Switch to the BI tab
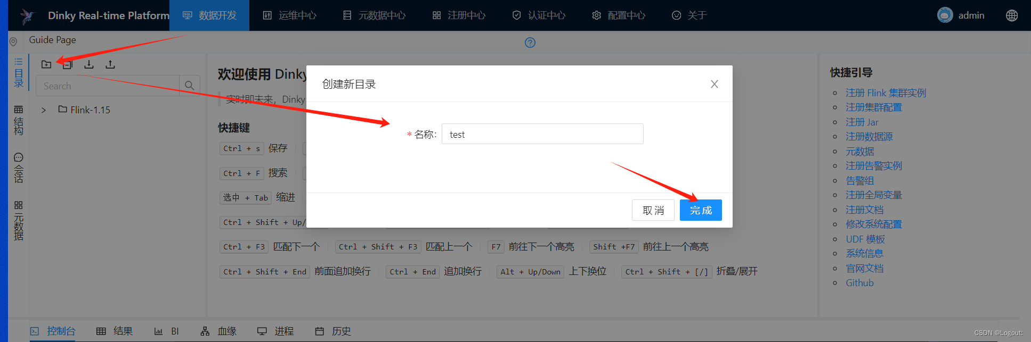This screenshot has height=342, width=1031. click(x=166, y=331)
